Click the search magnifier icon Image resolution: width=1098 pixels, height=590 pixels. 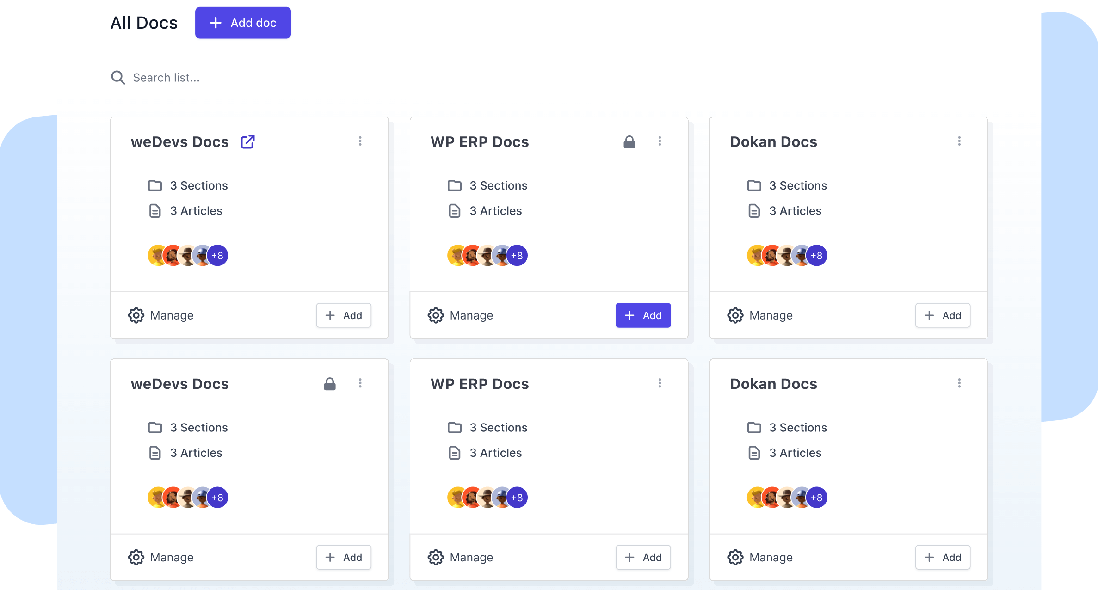click(118, 77)
